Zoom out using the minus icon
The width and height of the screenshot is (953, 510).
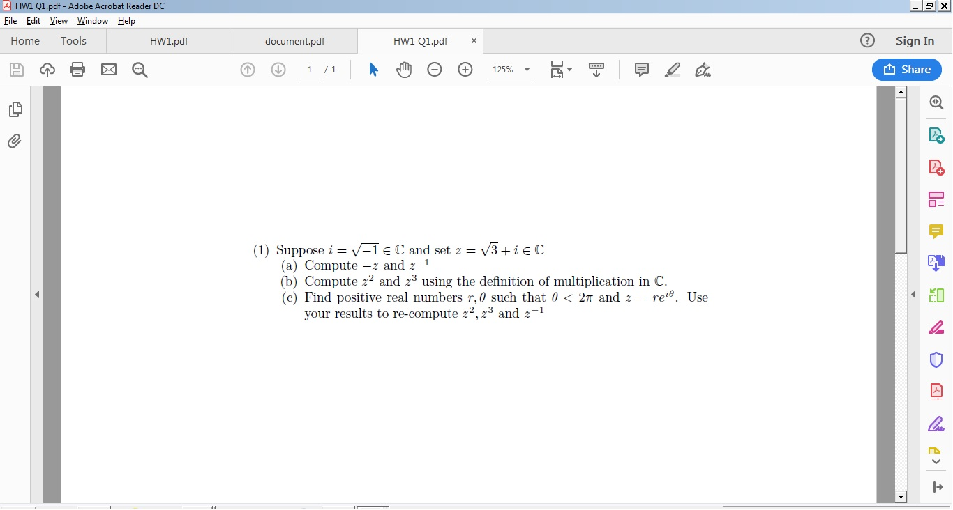(435, 69)
